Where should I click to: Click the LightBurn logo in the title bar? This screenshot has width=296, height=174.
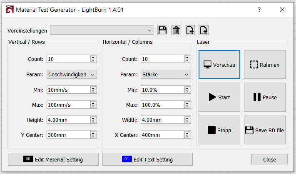(x=10, y=10)
